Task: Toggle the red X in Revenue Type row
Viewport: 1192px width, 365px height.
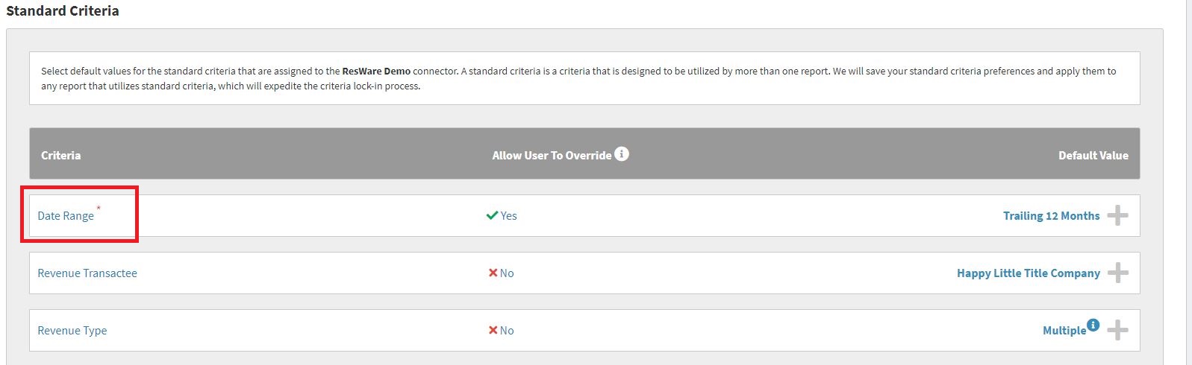Action: (x=493, y=330)
